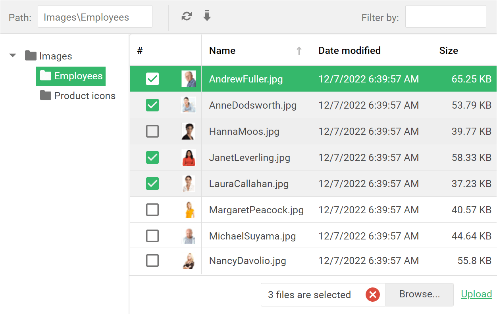497x314 pixels.
Task: Click the Images folder icon
Action: [x=31, y=56]
